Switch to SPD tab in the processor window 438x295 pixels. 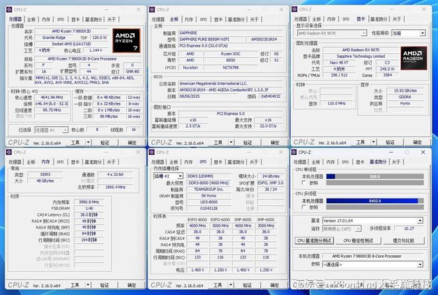(x=60, y=19)
